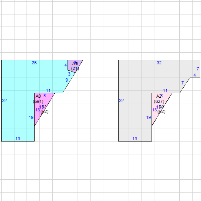Click the '13' bottom edge label of gray shape
201x201 pixels.
pyautogui.click(x=135, y=139)
